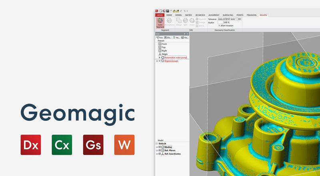Click the Outlier percentage field
Viewport: 320px width, 176px height.
click(224, 22)
